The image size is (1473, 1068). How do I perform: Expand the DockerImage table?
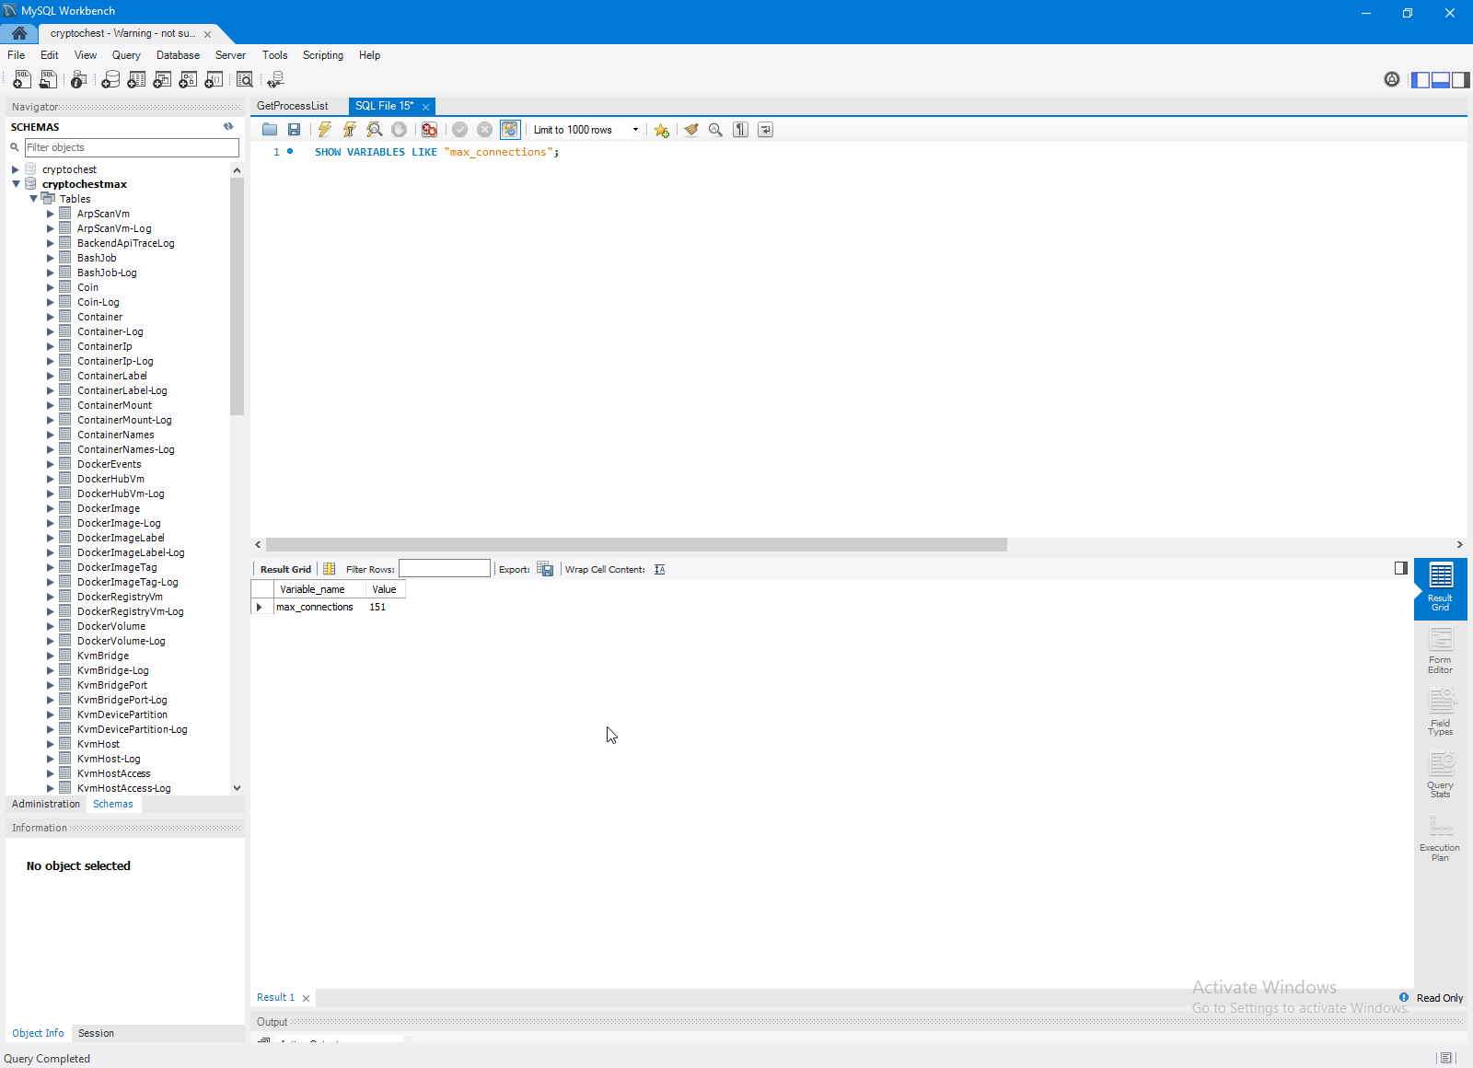51,508
